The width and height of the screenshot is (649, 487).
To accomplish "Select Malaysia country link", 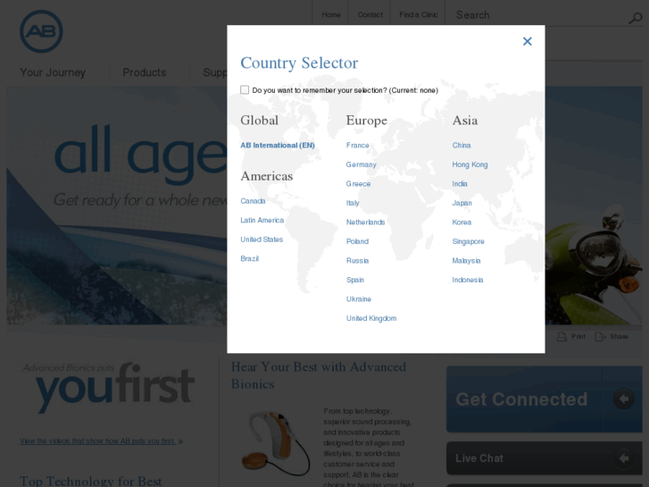I will (466, 261).
